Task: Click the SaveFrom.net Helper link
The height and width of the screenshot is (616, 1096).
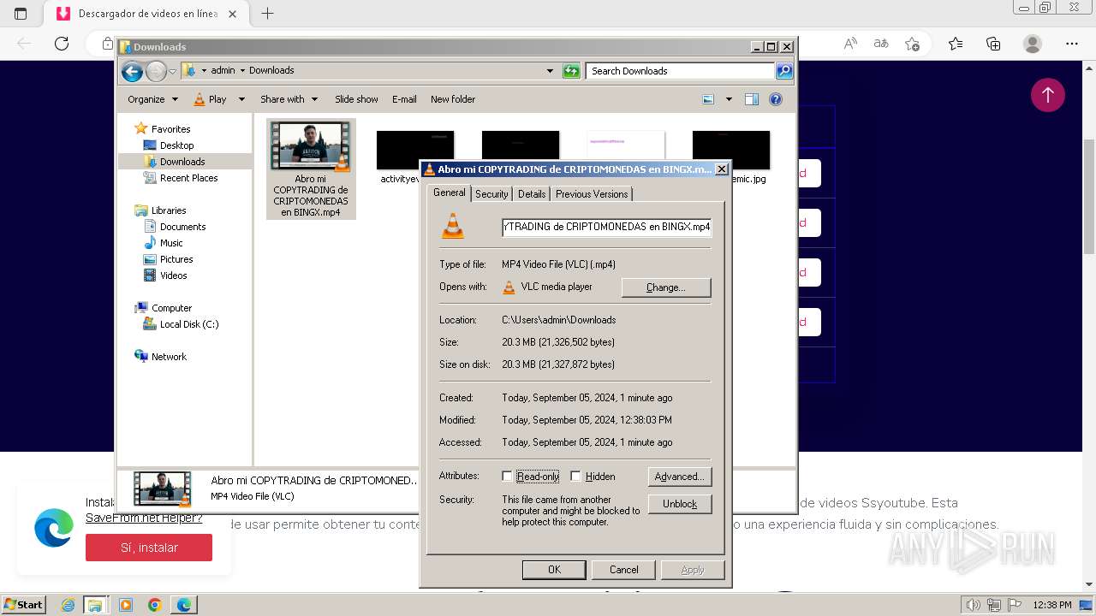Action: pyautogui.click(x=144, y=518)
